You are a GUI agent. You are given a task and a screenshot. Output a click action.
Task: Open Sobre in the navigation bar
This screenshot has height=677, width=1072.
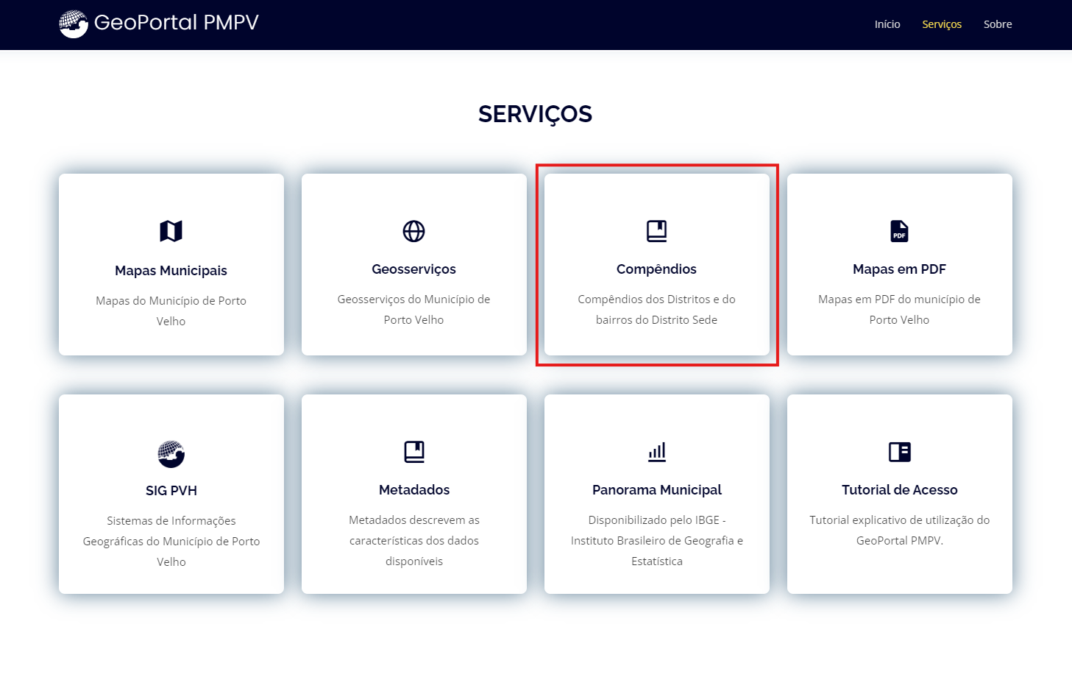click(998, 24)
